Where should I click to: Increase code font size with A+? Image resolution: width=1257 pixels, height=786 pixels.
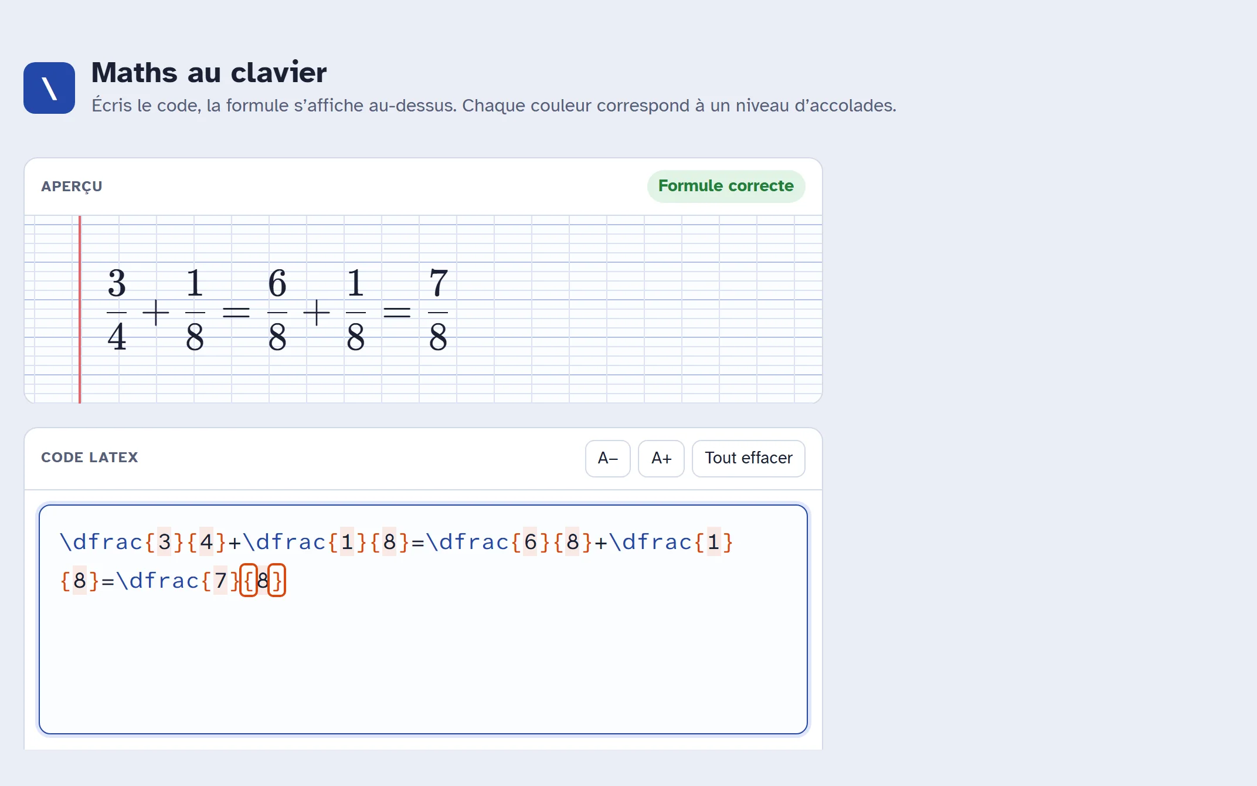pyautogui.click(x=661, y=458)
